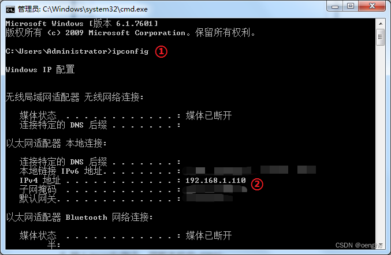Click the empty scrollbar track below thumb

coord(381,142)
